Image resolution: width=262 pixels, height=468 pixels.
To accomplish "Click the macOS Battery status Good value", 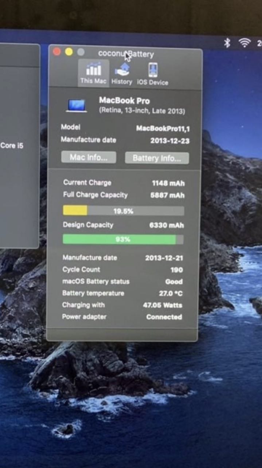I will (x=174, y=282).
